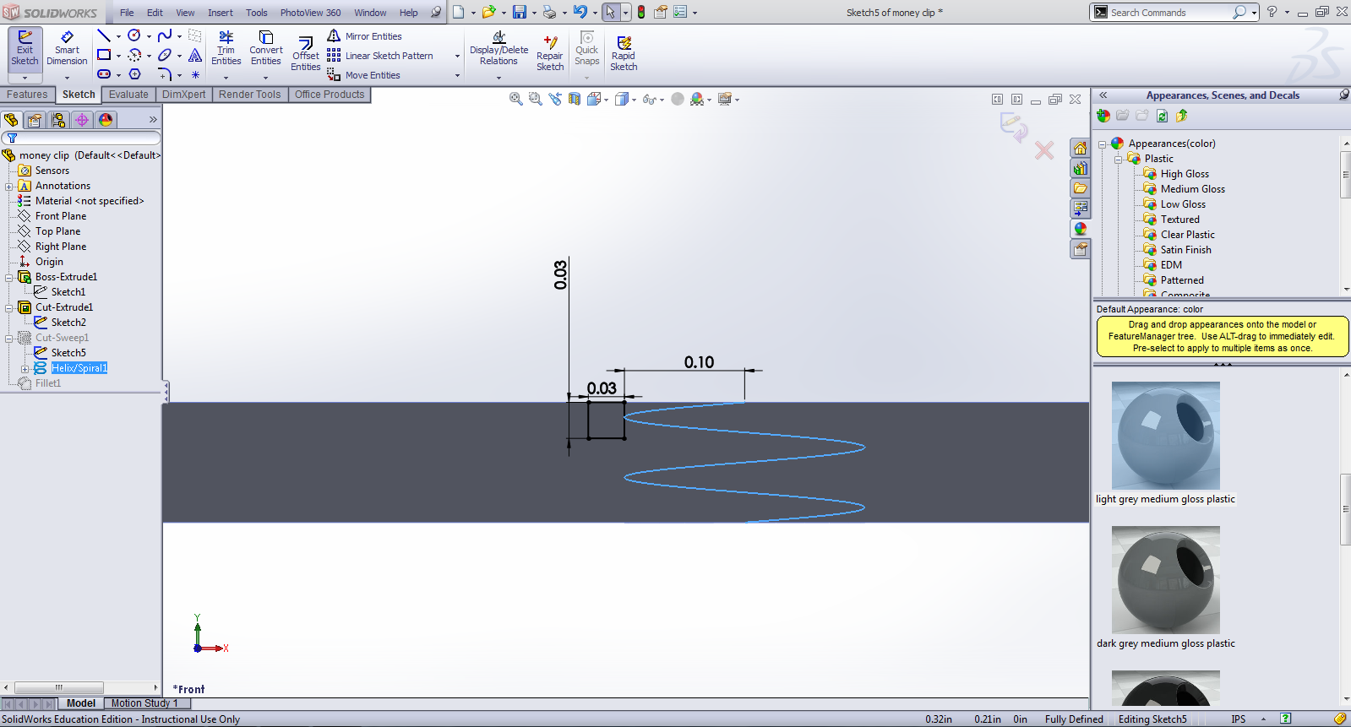Click FeatureManager filter field

pos(81,138)
